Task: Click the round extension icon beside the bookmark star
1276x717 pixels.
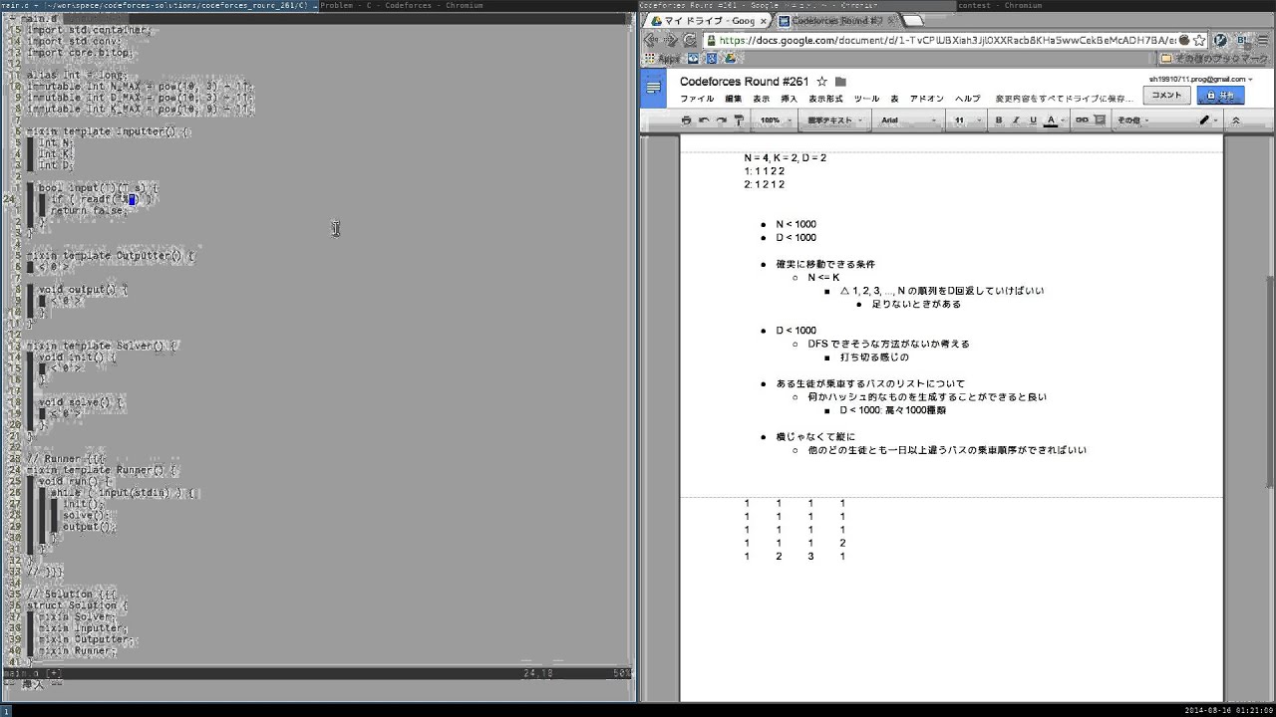Action: [x=1222, y=41]
